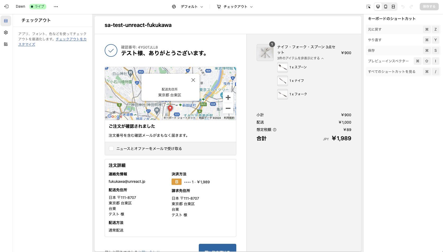Open the チェックアウトをカスタマイズ link
Viewport: 443px width, 252px height.
[71, 39]
